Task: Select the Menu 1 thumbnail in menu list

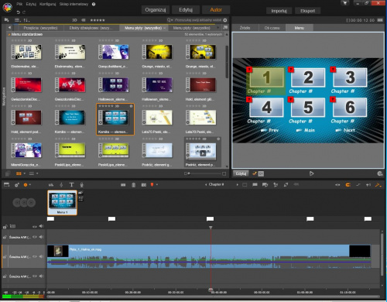Action: tap(62, 203)
